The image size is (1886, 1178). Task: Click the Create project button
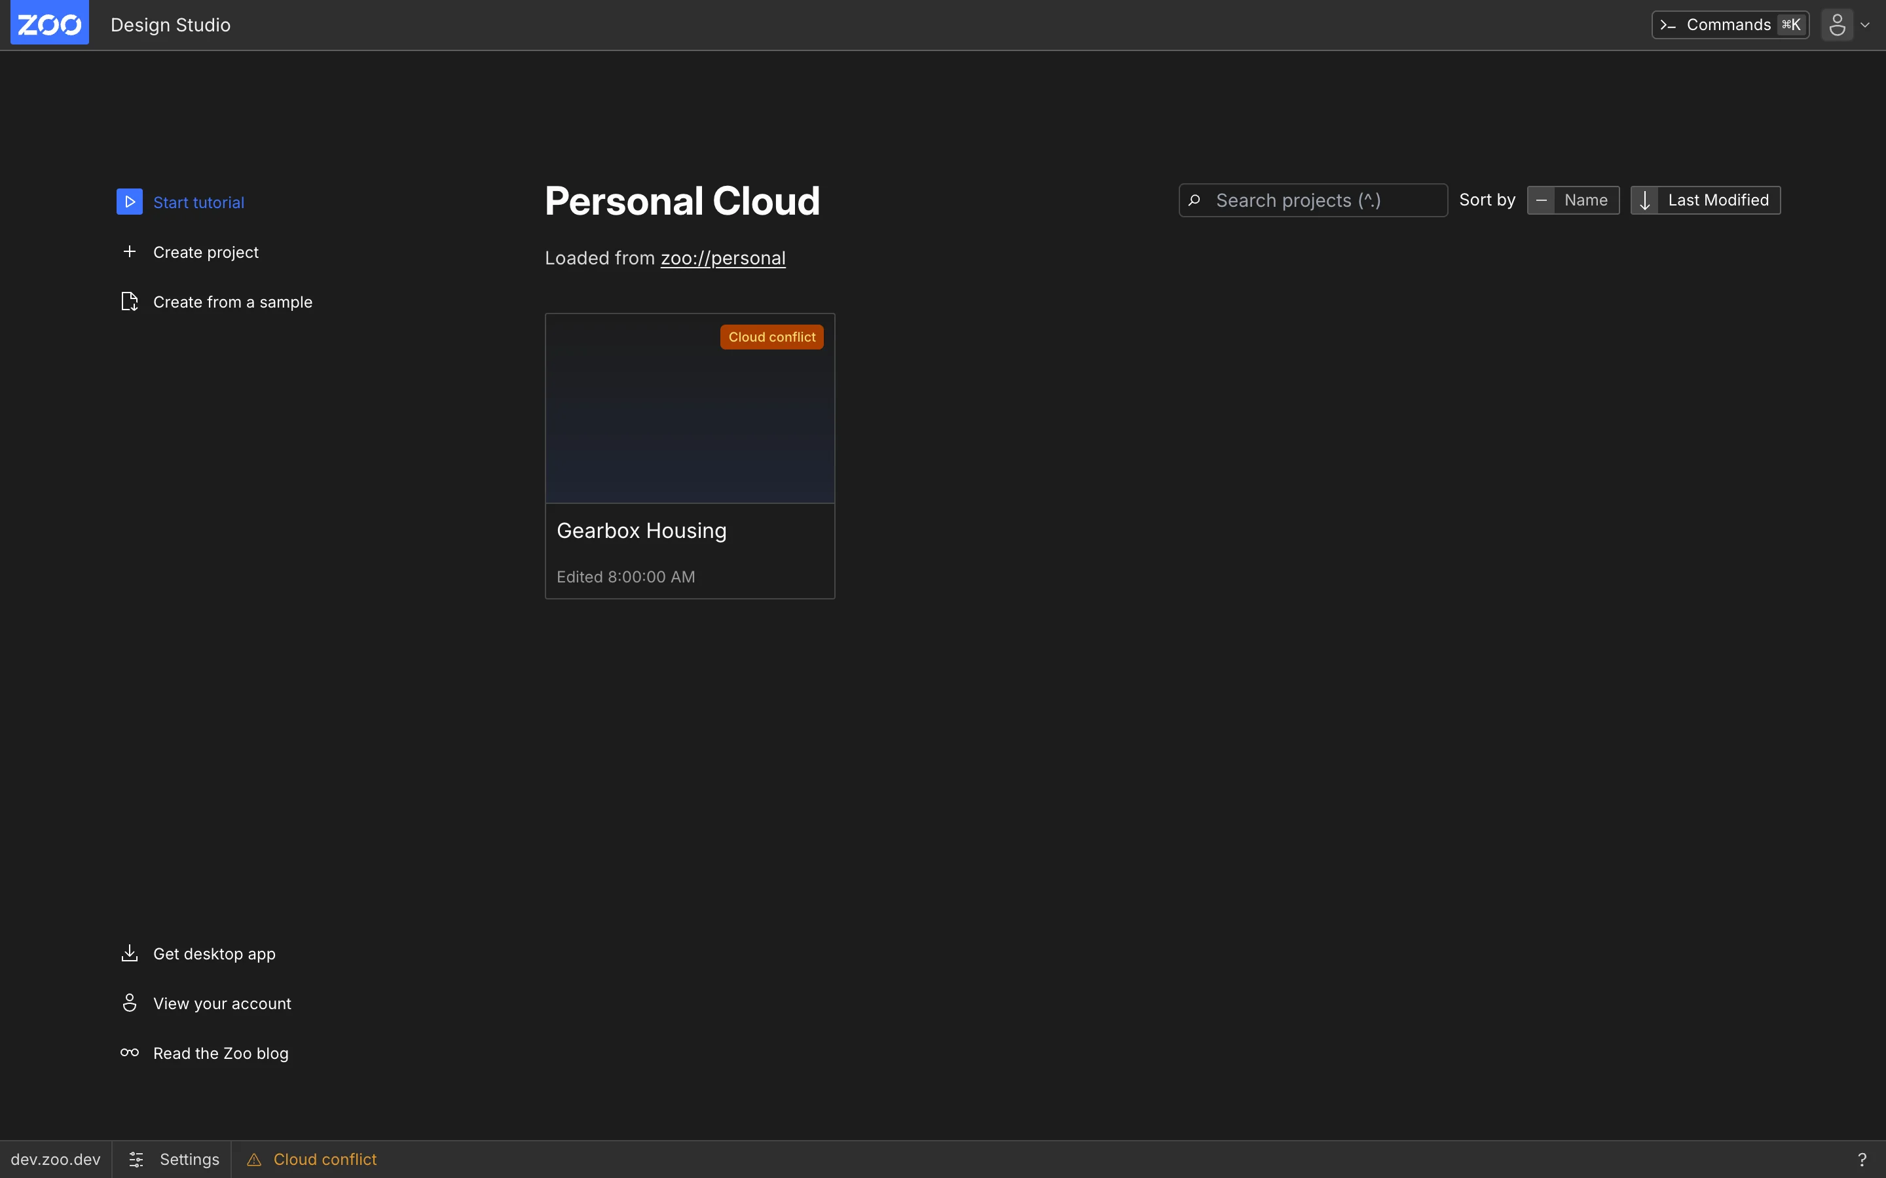click(189, 252)
